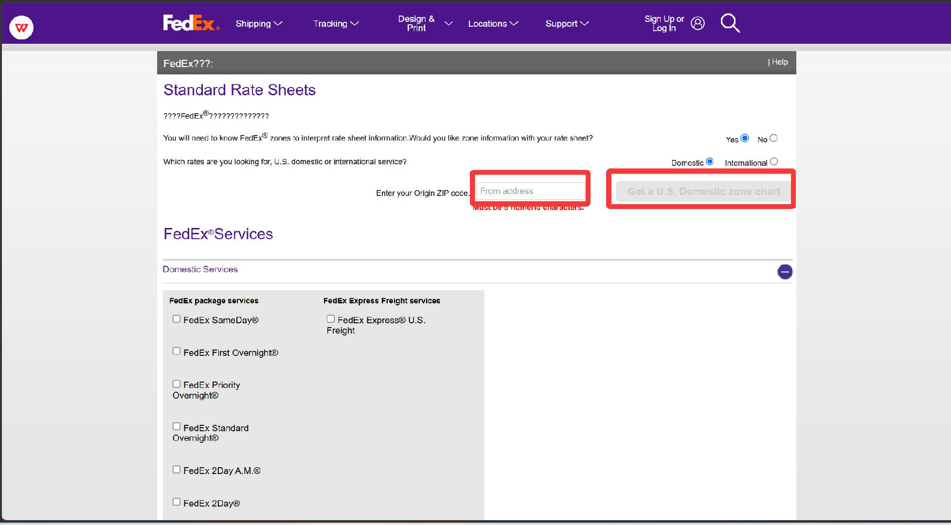
Task: Choose the Domestic rates option
Action: tap(710, 161)
